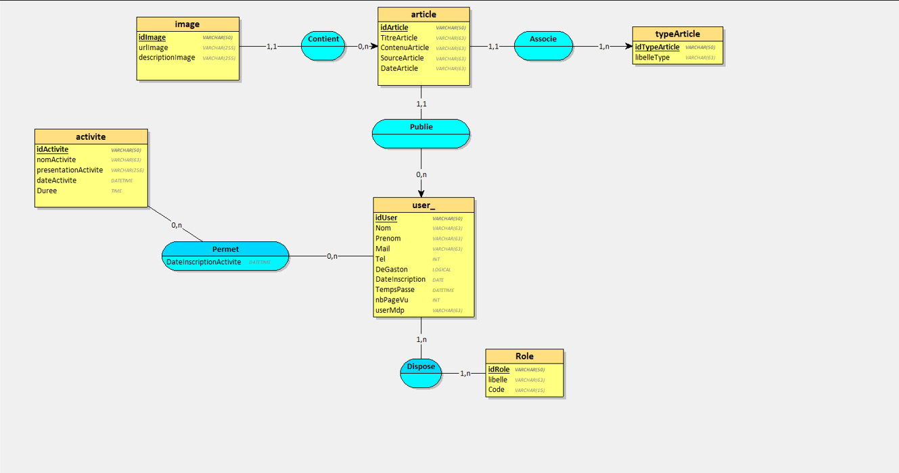Click the idArticle primary key attribute

[394, 28]
